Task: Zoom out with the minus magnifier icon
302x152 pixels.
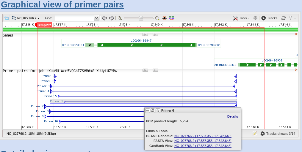Action: click(120, 18)
